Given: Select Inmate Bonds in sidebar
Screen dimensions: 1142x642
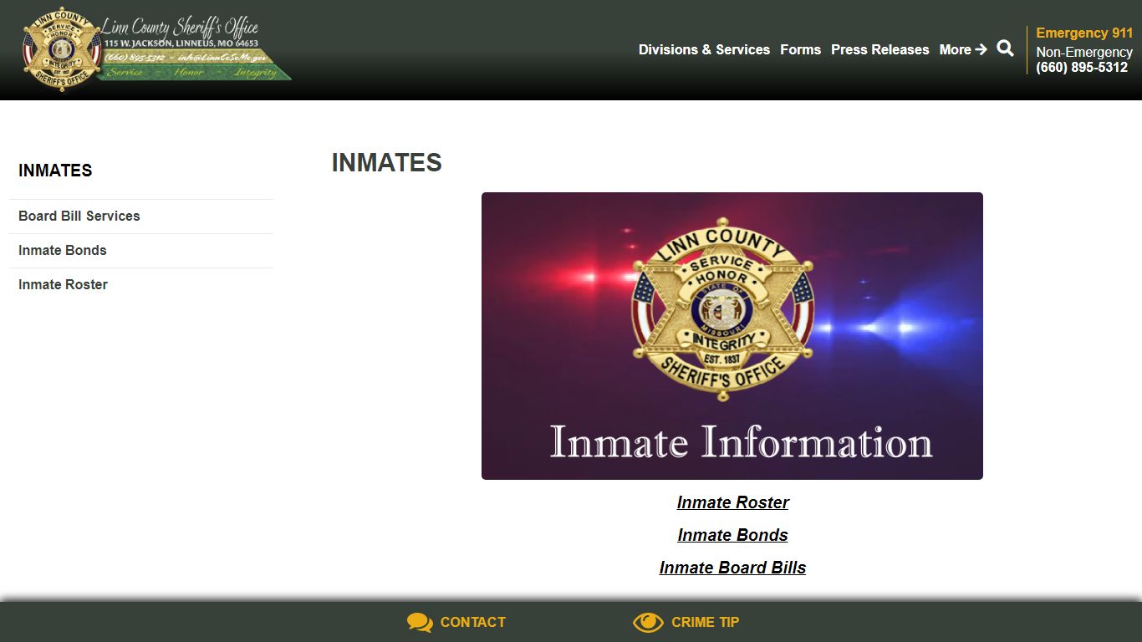Looking at the screenshot, I should pos(141,250).
